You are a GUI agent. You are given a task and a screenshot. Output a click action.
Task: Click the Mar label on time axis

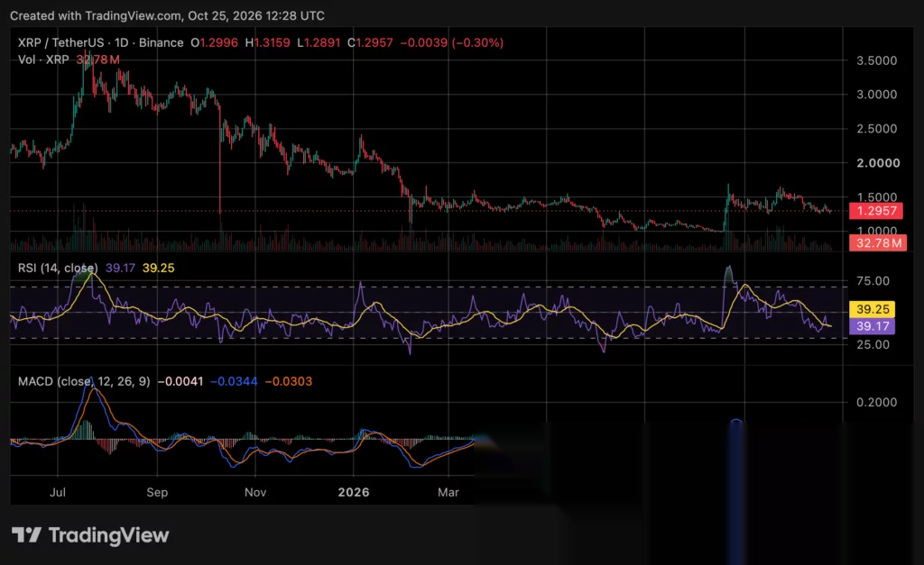tap(448, 492)
